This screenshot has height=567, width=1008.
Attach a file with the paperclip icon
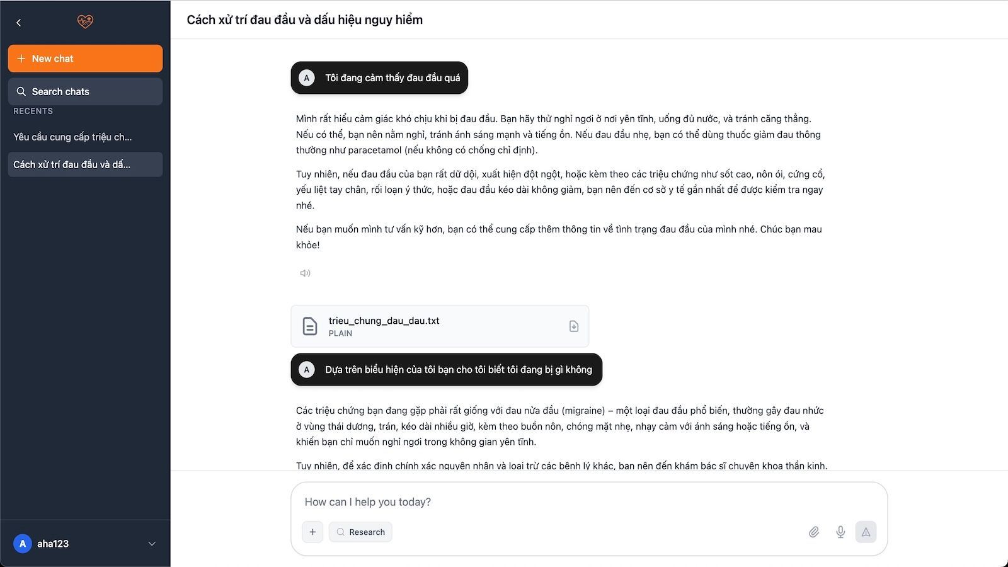(x=814, y=532)
